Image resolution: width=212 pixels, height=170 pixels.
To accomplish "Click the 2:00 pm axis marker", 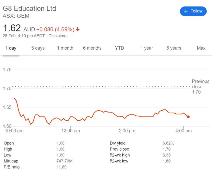I will (x=127, y=131).
